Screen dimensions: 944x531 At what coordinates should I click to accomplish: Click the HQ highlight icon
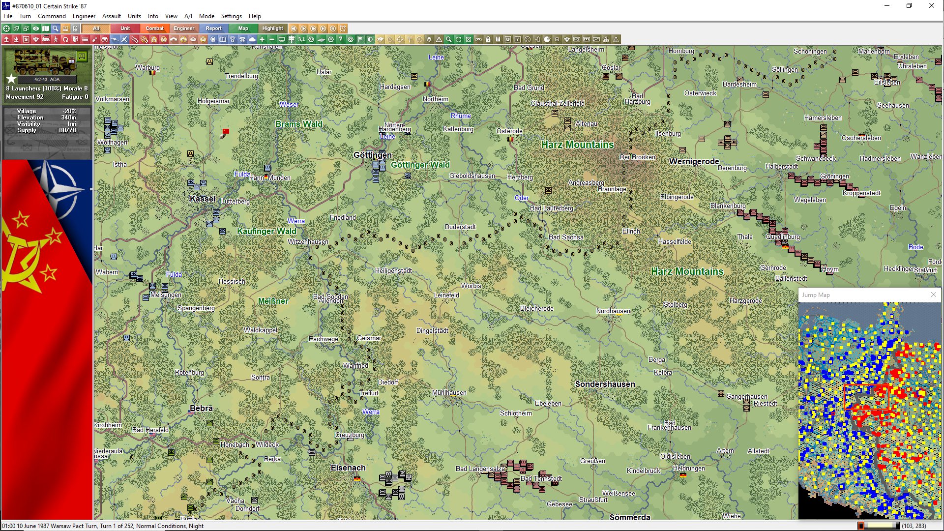pyautogui.click(x=577, y=39)
